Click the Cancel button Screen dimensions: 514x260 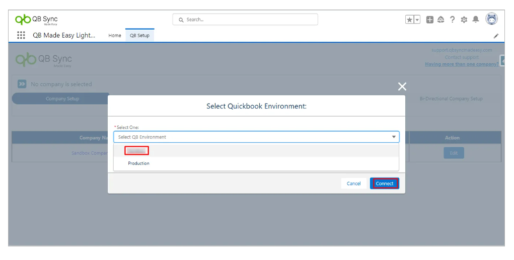[354, 184]
